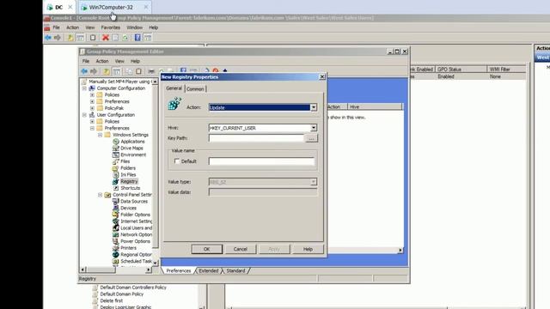Switch to the Standard view tab
Viewport: 550px width, 309px height.
(x=235, y=271)
